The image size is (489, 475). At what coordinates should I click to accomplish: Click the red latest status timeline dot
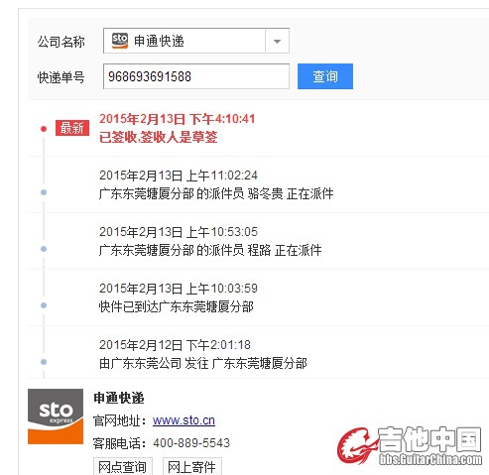44,129
